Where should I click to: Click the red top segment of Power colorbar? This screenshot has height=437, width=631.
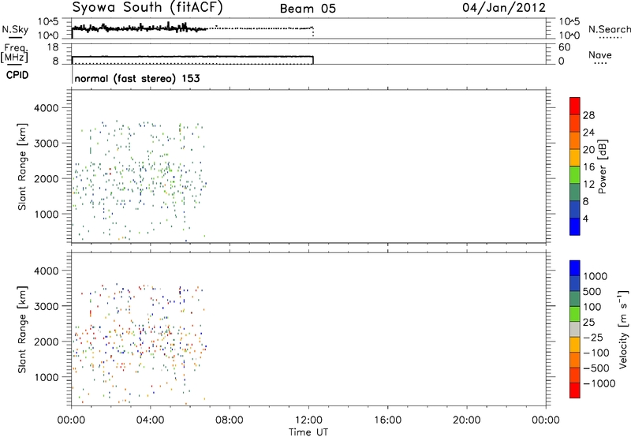(x=575, y=106)
